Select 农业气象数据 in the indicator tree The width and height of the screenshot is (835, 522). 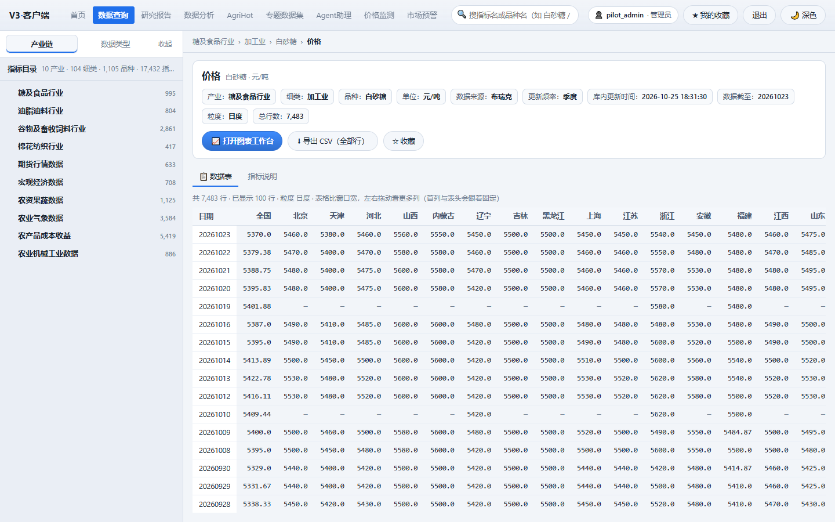tap(92, 218)
